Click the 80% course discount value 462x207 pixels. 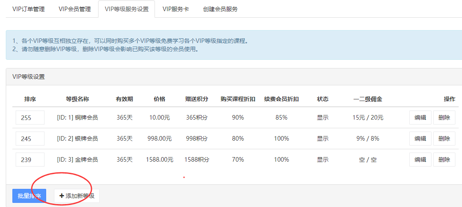pos(238,139)
